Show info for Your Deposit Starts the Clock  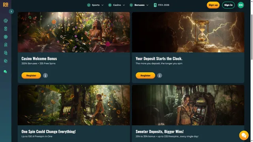(x=160, y=75)
